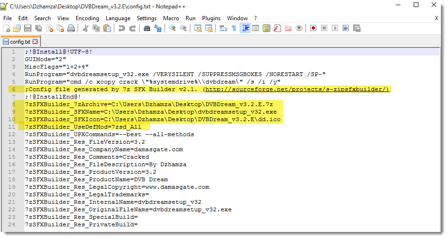Cut the selection with the scissors icon
This screenshot has height=239, width=448.
point(85,28)
